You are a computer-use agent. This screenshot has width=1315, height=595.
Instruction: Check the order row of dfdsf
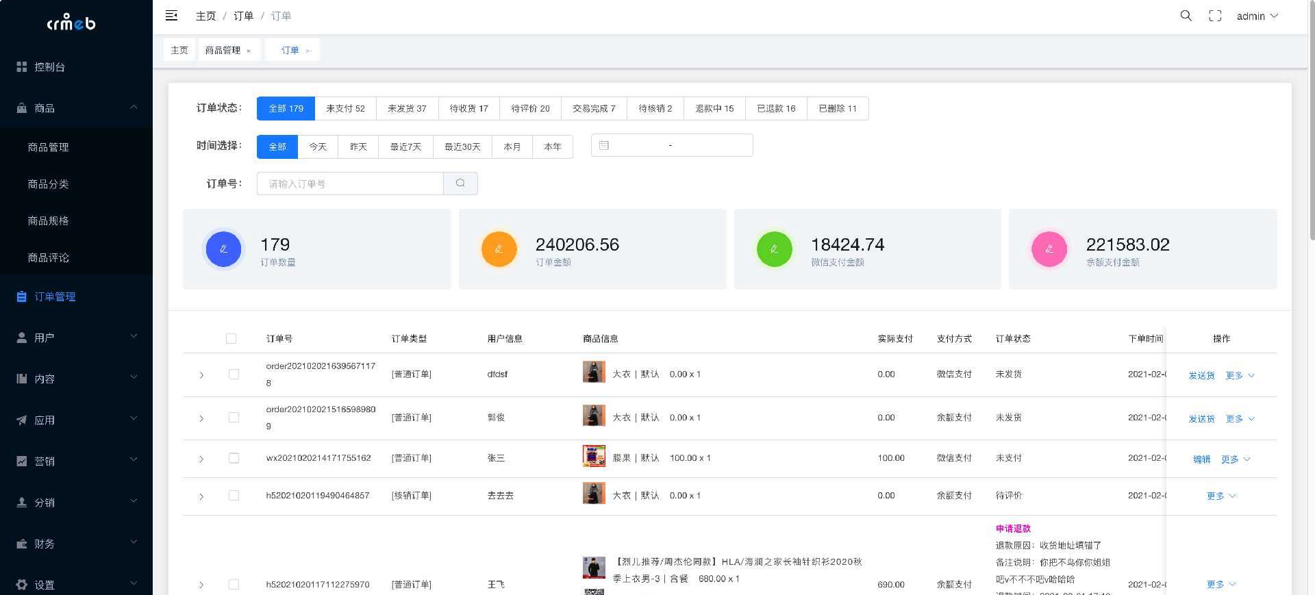click(x=234, y=375)
